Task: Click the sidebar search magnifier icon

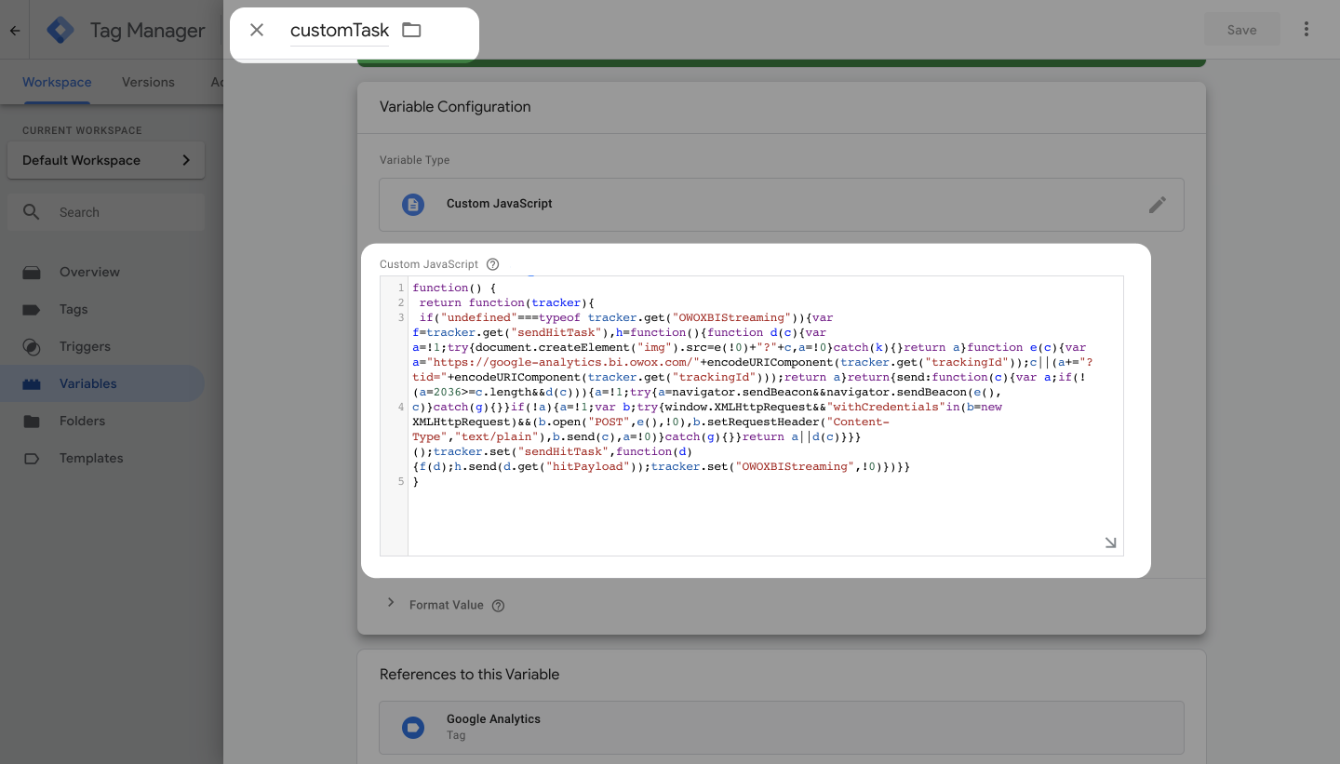Action: tap(32, 212)
